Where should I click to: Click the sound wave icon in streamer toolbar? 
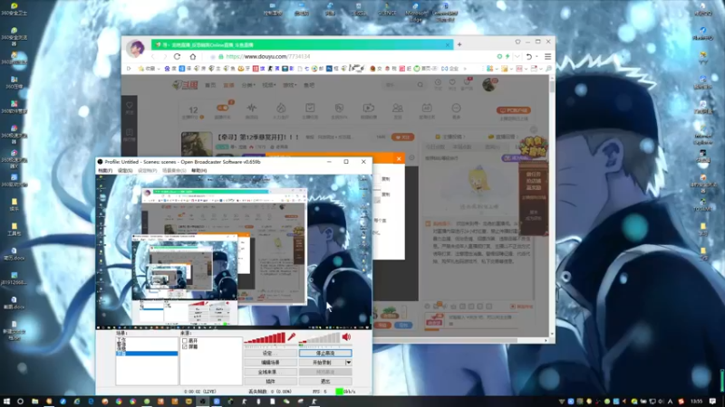[252, 108]
